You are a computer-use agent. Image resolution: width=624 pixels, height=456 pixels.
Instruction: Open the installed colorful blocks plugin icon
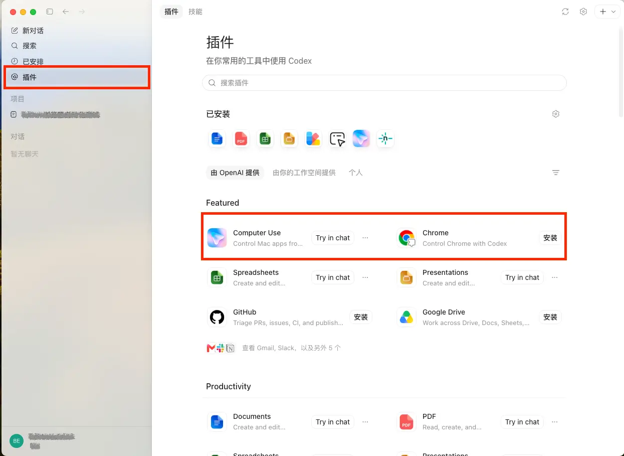click(313, 138)
